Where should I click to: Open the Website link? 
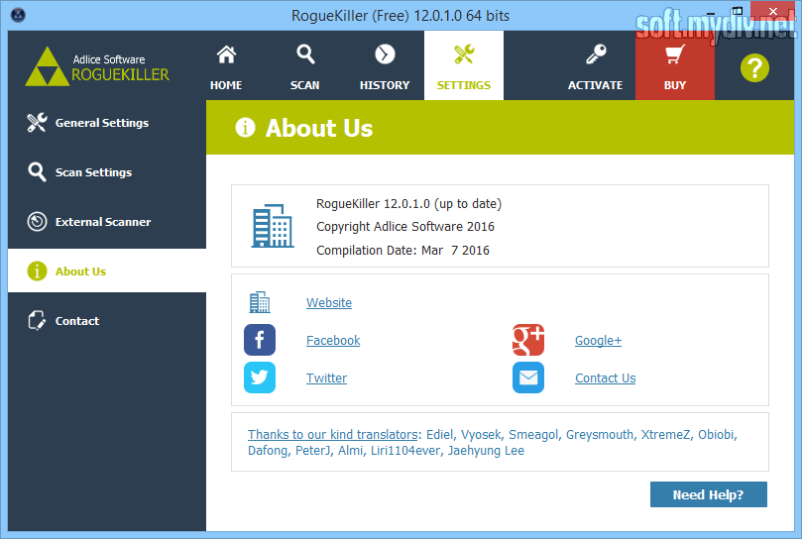tap(329, 303)
